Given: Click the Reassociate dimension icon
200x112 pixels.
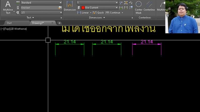Looking at the screenshot, I should click(131, 7).
